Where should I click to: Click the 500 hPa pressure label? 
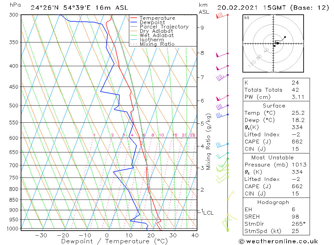14,106
